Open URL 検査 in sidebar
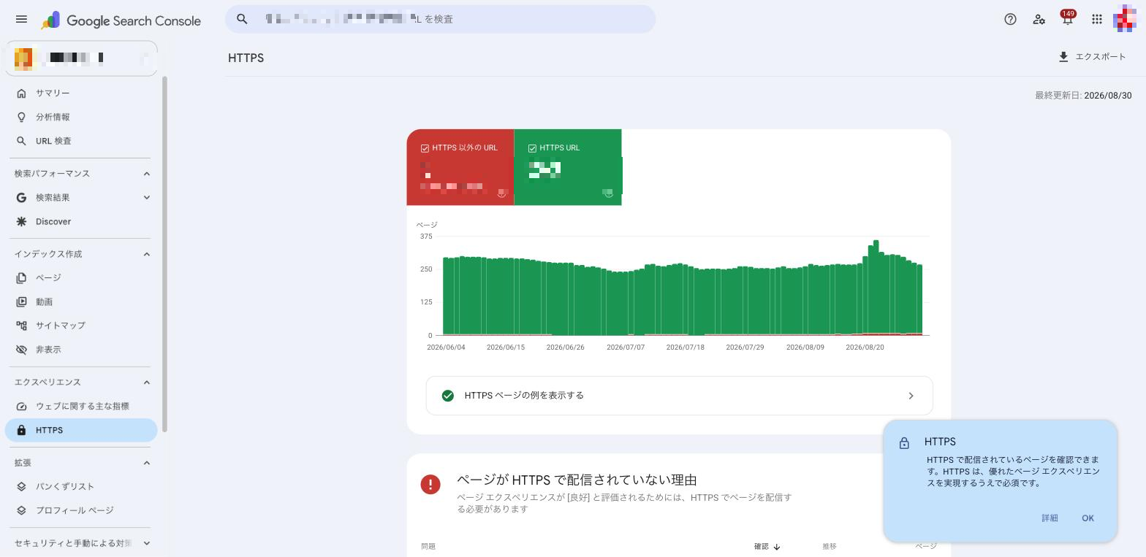Viewport: 1146px width, 557px height. click(x=81, y=141)
